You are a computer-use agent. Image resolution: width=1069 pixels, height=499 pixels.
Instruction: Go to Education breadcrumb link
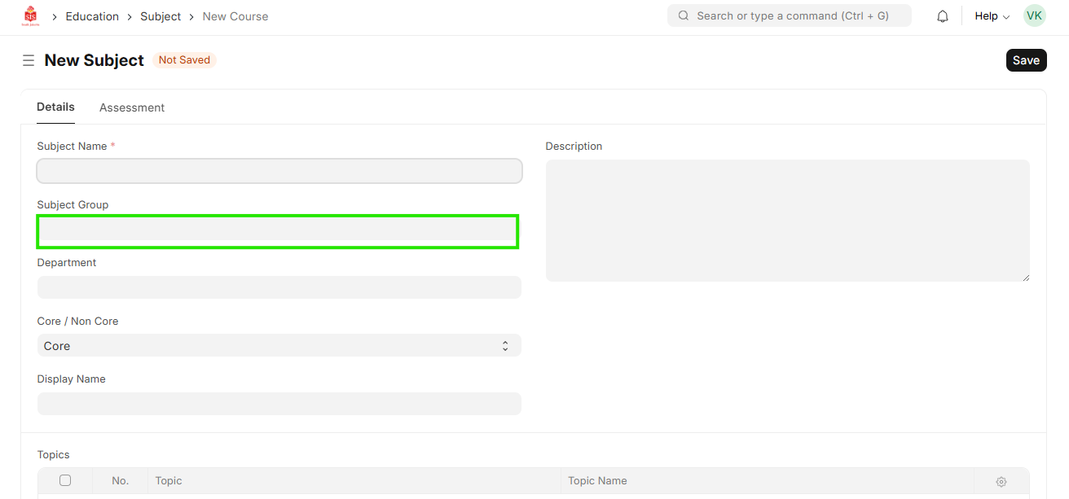pyautogui.click(x=92, y=16)
